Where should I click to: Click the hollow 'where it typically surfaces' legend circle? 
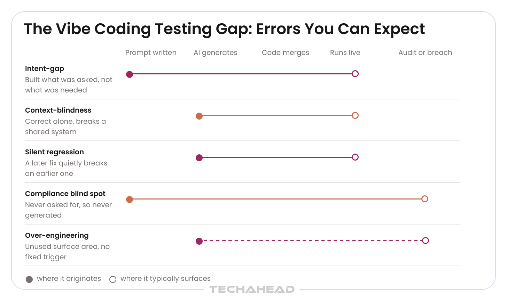click(113, 279)
